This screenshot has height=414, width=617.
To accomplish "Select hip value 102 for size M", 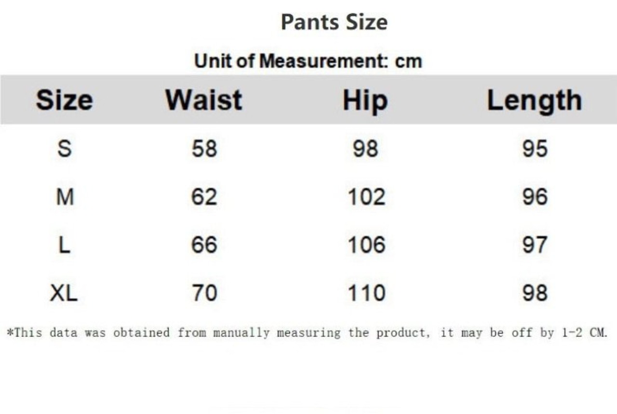I will pos(366,197).
